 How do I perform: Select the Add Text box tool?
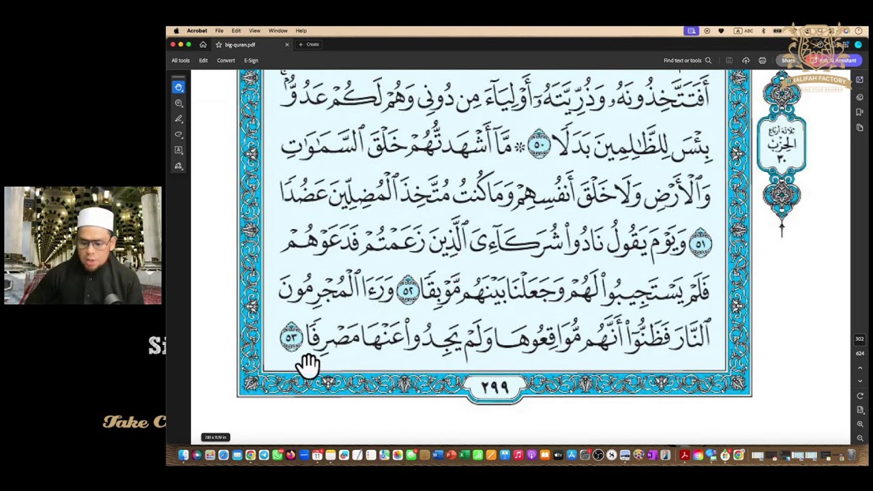click(x=179, y=150)
